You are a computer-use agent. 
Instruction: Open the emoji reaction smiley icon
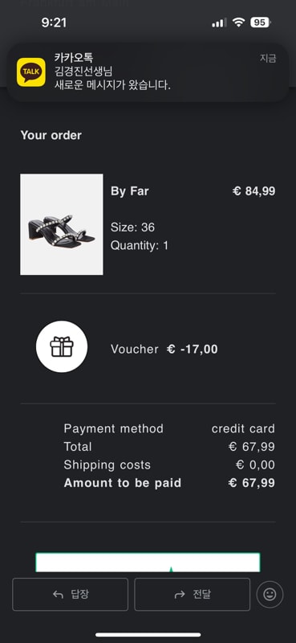tap(270, 594)
